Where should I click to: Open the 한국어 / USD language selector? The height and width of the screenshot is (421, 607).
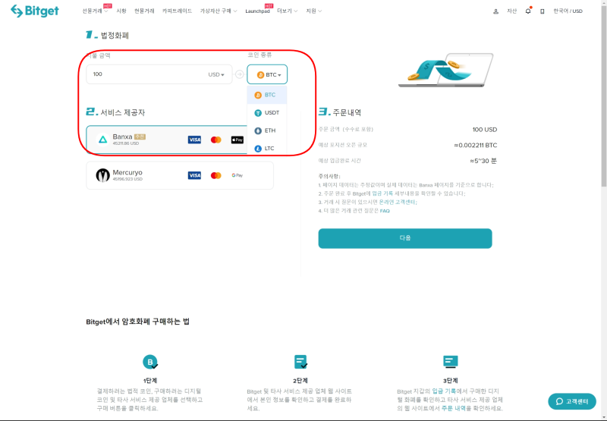click(568, 11)
